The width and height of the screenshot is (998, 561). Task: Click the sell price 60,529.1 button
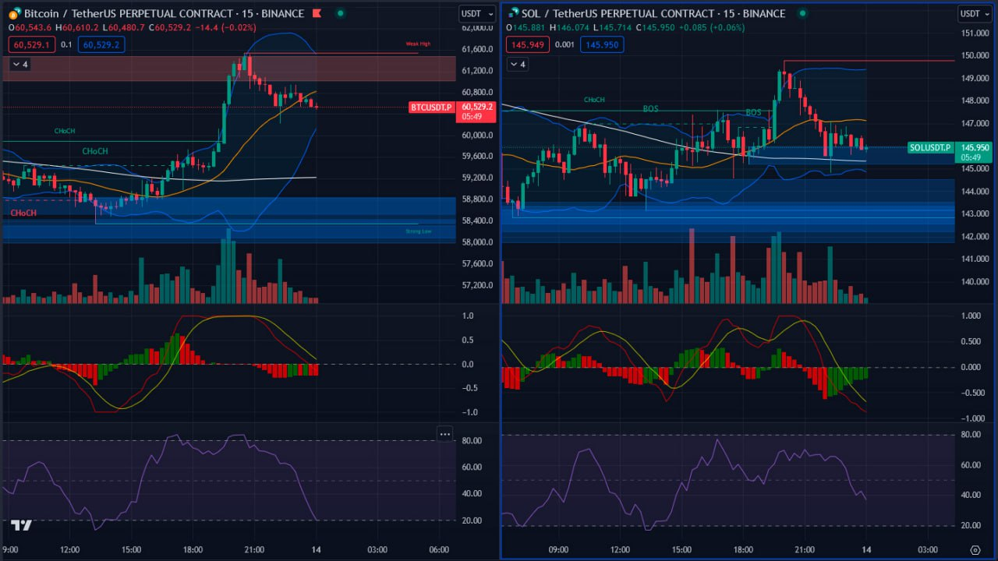tap(32, 44)
